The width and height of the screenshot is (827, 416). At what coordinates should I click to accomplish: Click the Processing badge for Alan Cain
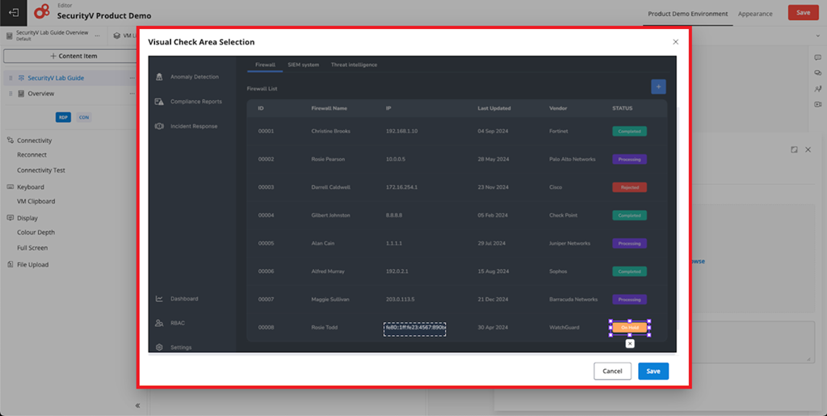click(x=629, y=244)
